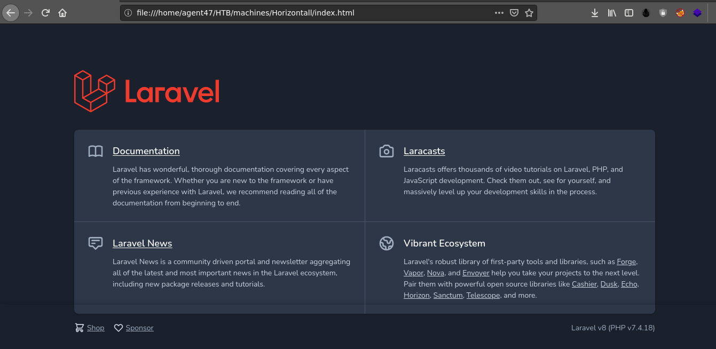Click the purple stacked layers extension icon
Screen dimensions: 716x349
coord(697,13)
